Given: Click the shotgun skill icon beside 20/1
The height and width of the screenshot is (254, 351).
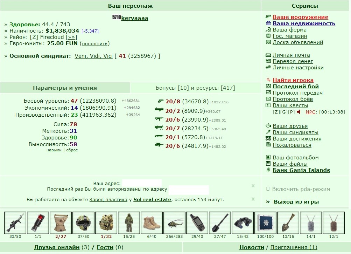Looking at the screenshot, I should tap(159, 136).
